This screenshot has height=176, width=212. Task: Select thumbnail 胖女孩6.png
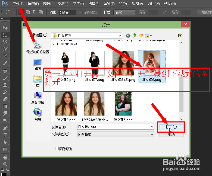click(x=152, y=66)
